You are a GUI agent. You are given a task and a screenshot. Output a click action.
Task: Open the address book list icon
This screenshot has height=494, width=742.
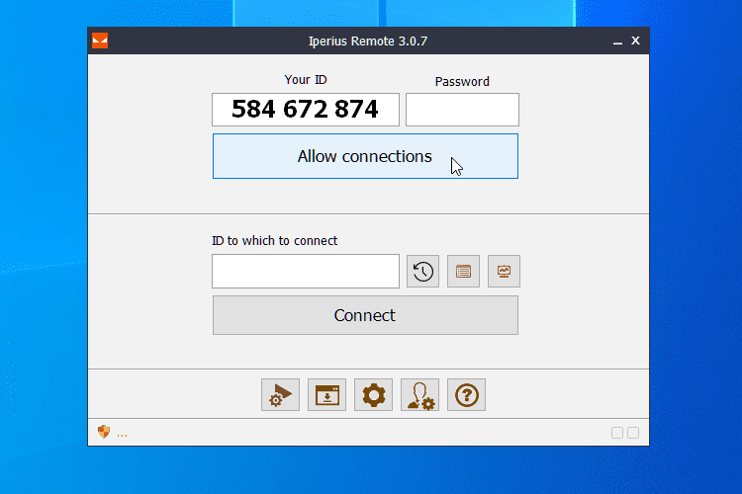tap(463, 272)
